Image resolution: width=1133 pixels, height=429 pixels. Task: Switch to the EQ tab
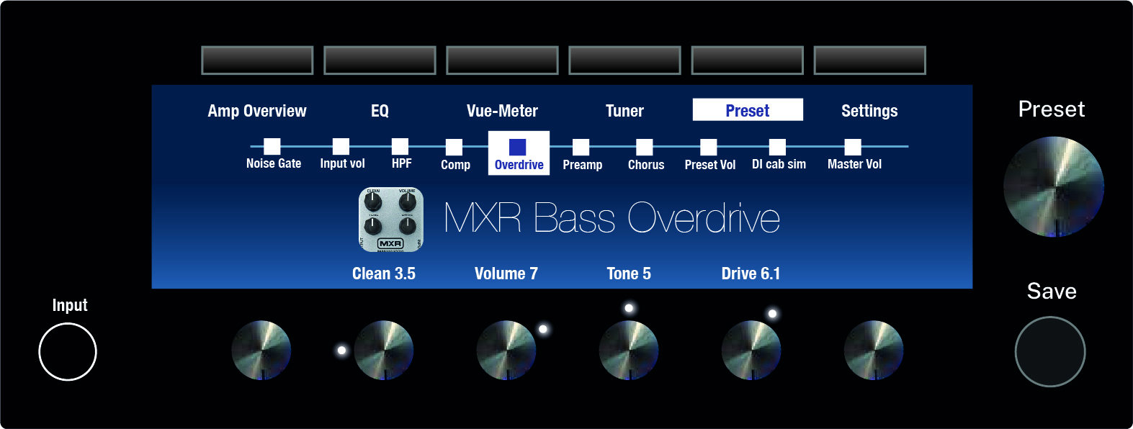(x=380, y=111)
